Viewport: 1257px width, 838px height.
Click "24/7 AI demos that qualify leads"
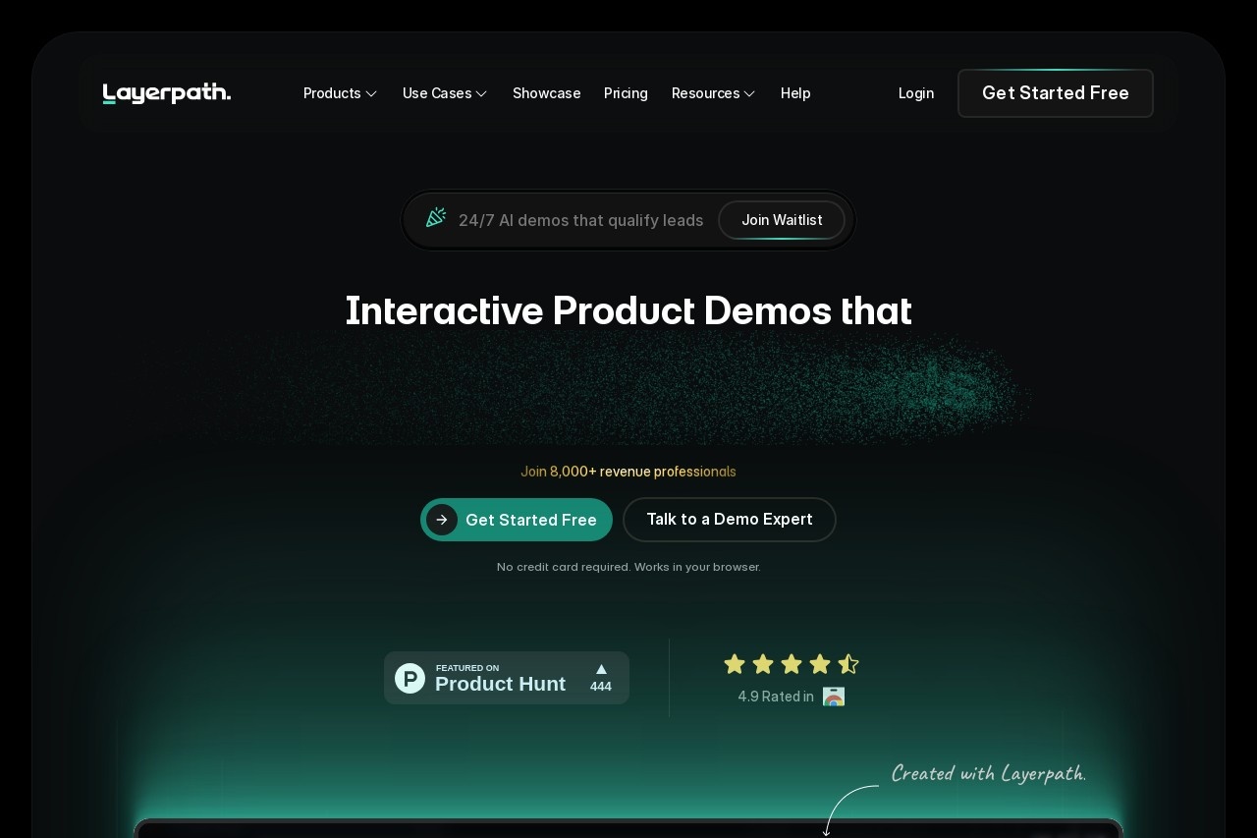click(x=580, y=220)
